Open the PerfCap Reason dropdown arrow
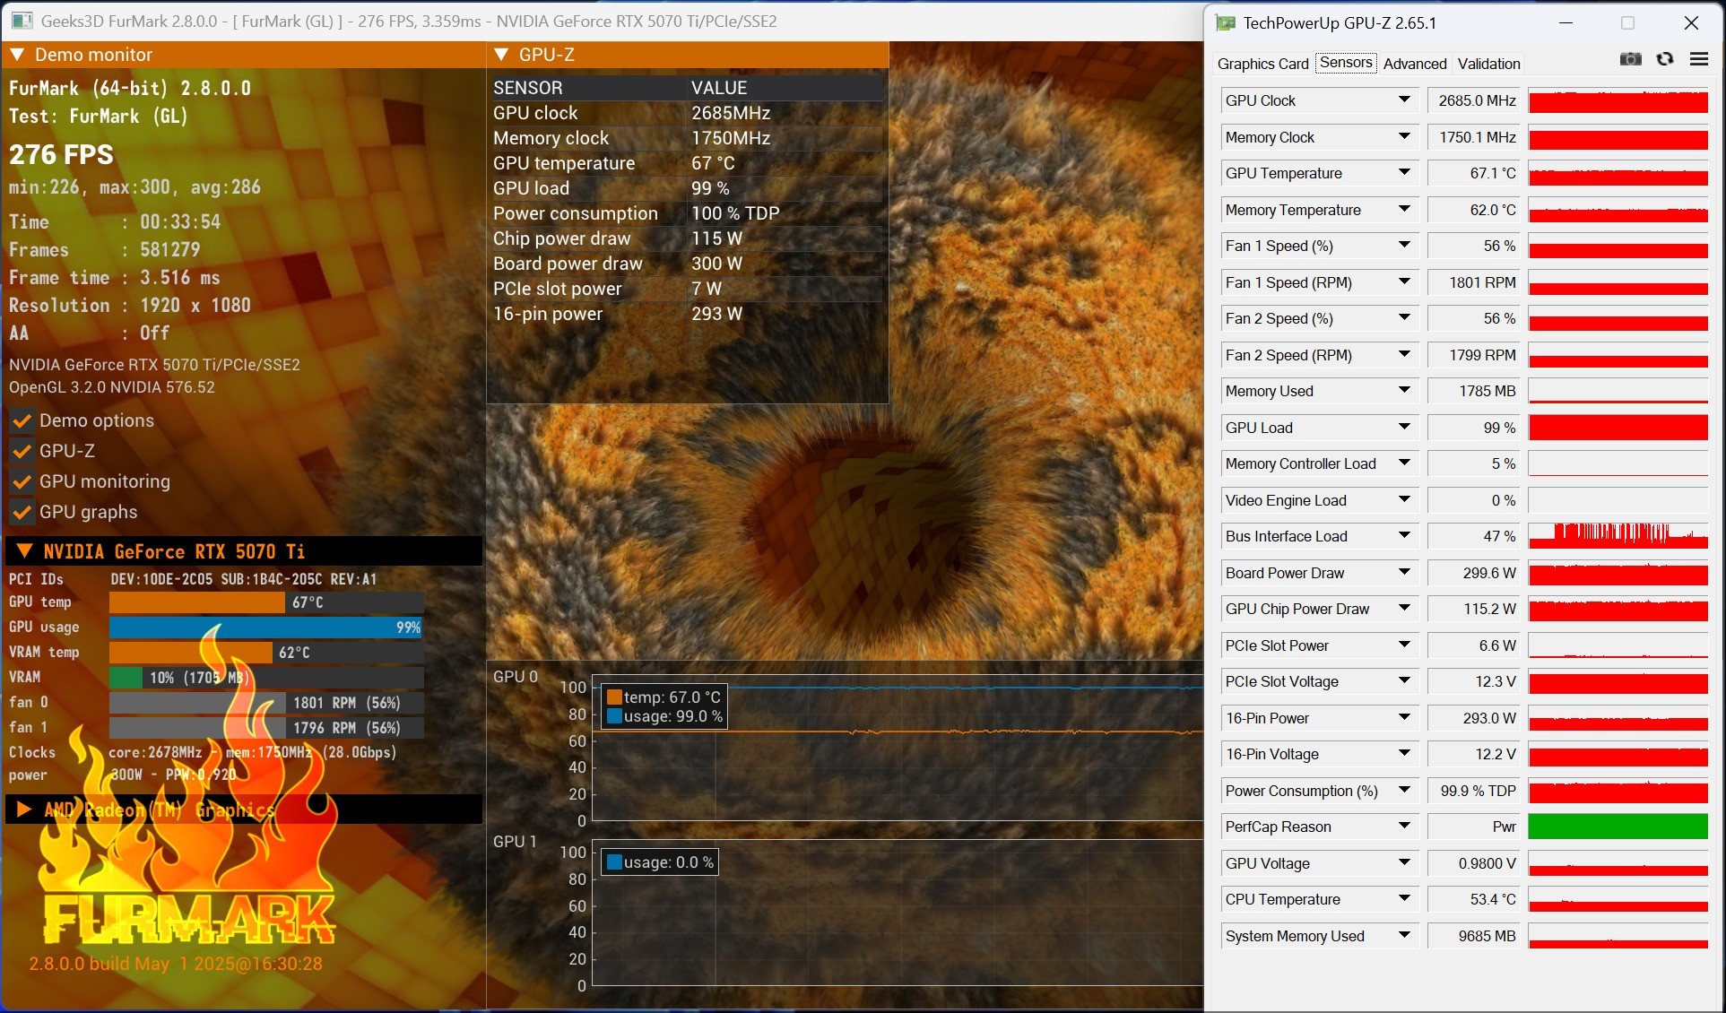The width and height of the screenshot is (1726, 1013). (x=1404, y=827)
